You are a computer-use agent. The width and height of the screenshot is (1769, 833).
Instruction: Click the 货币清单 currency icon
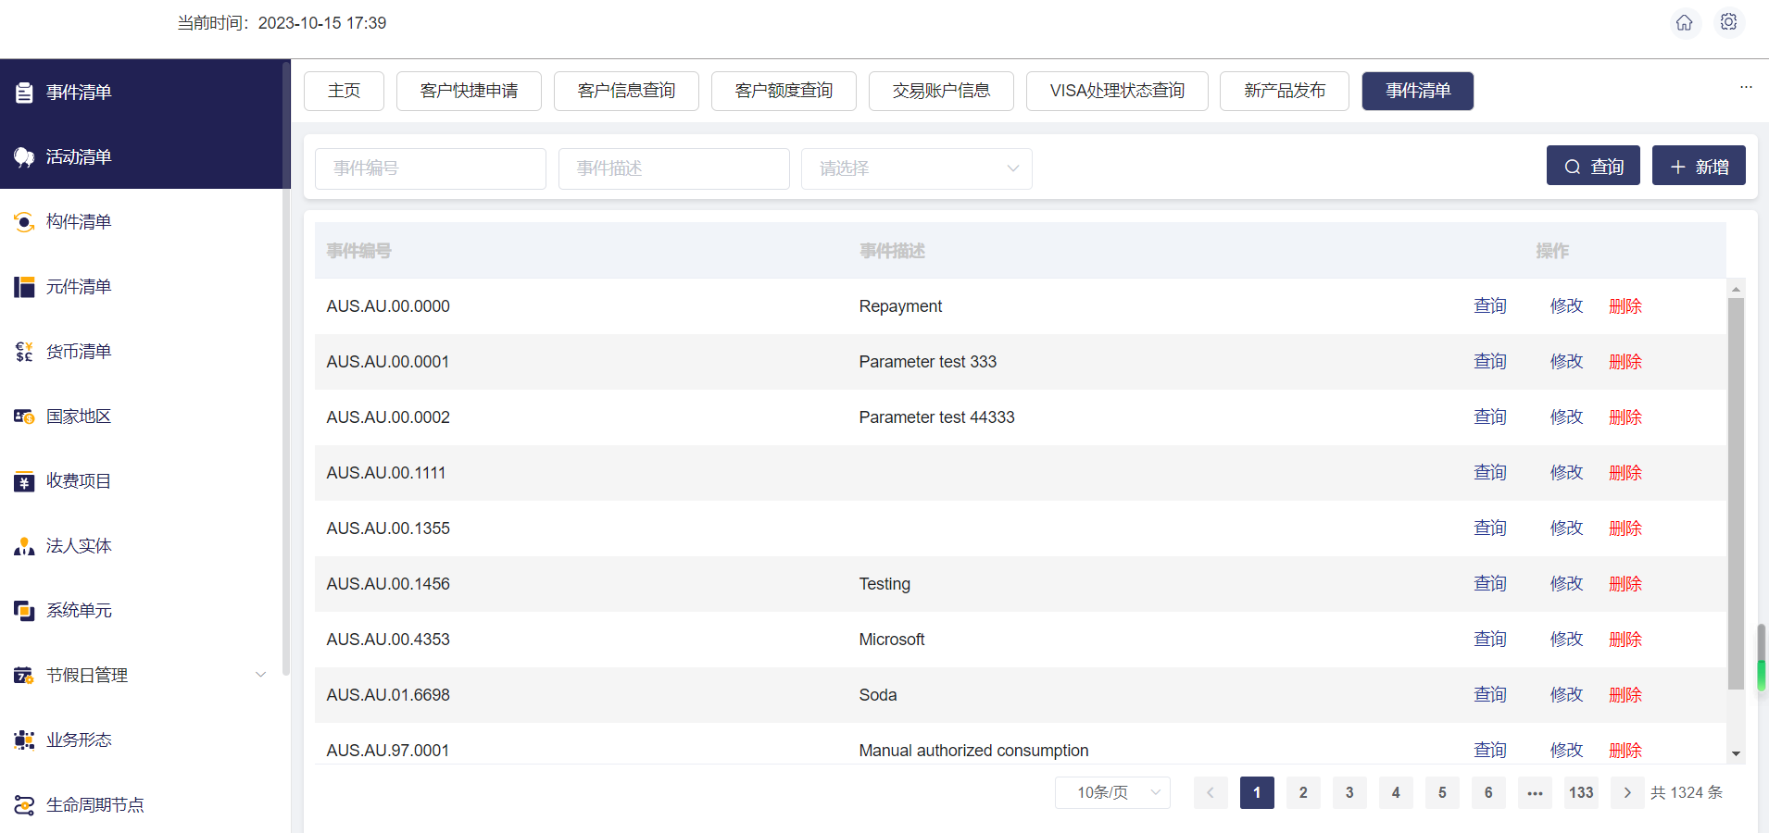[x=24, y=352]
